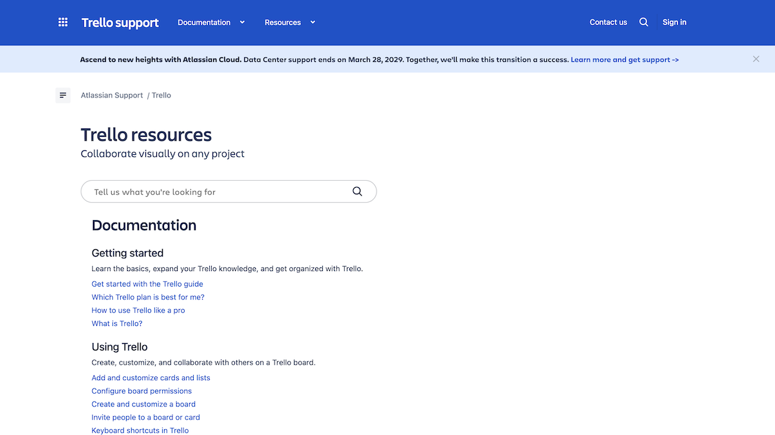
Task: Open Which Trello plan is best for me
Action: pos(148,297)
